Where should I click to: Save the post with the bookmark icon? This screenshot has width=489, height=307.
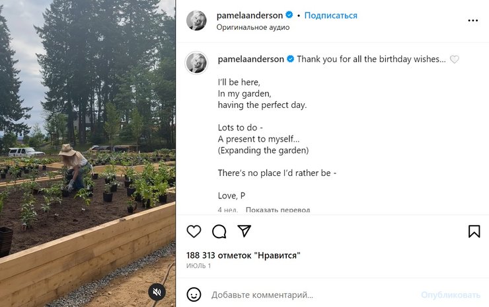474,231
